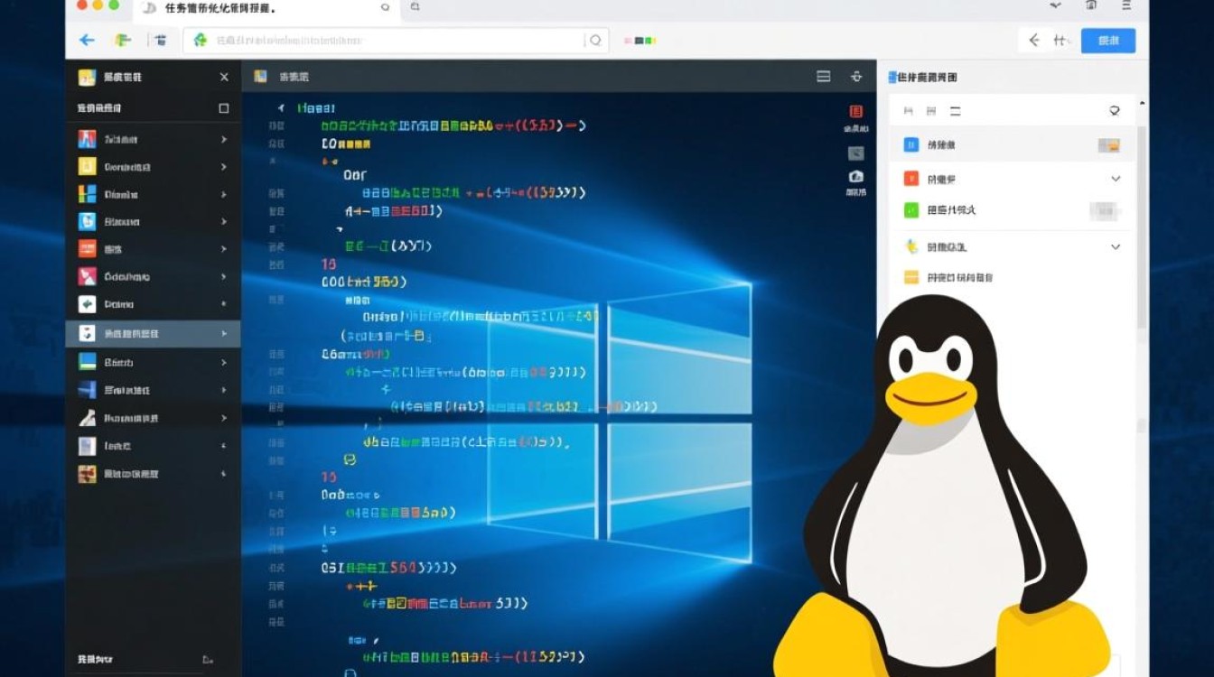Click the blue document icon on the editor tab
This screenshot has height=677, width=1214.
coord(262,77)
